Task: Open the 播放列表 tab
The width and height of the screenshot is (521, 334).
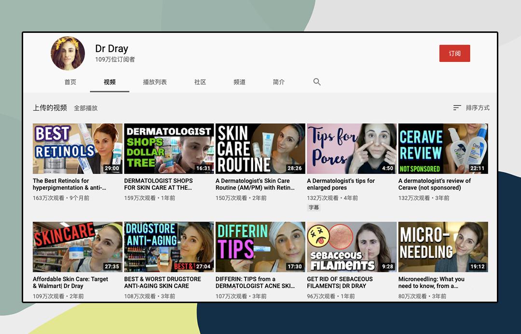Action: (x=155, y=82)
